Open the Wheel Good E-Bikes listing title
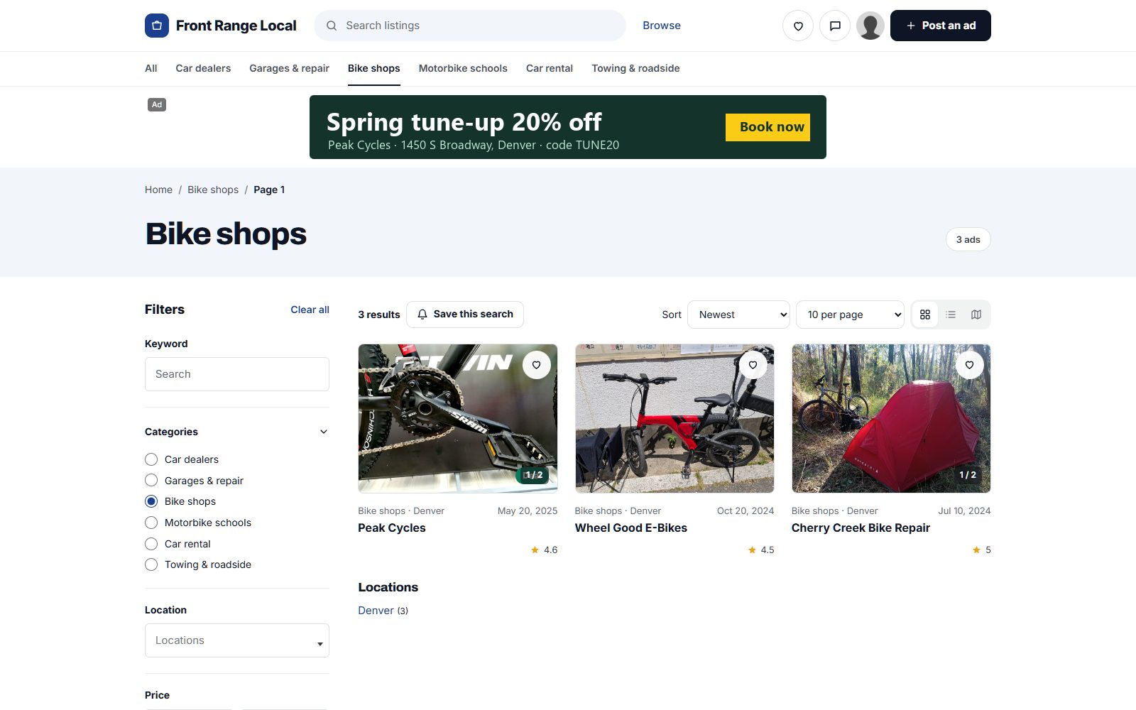The width and height of the screenshot is (1136, 710). tap(631, 528)
